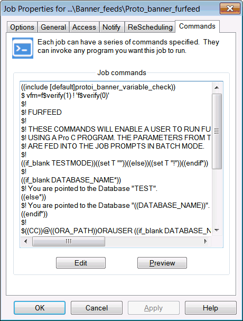
Task: Click the vertical scrollbar thumb
Action: tap(217, 131)
